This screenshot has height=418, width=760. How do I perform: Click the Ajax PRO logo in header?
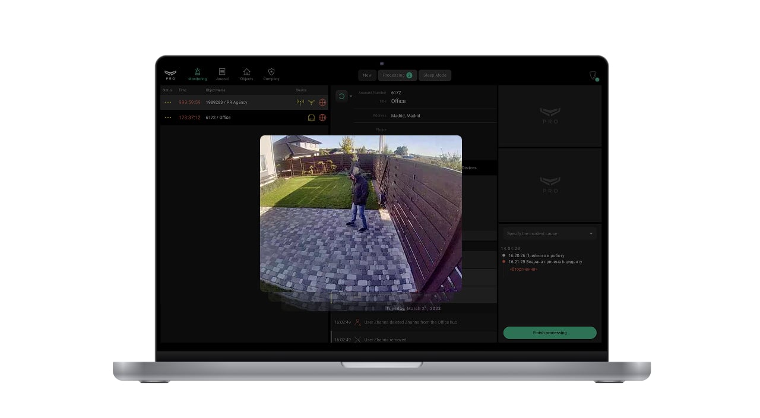click(170, 74)
